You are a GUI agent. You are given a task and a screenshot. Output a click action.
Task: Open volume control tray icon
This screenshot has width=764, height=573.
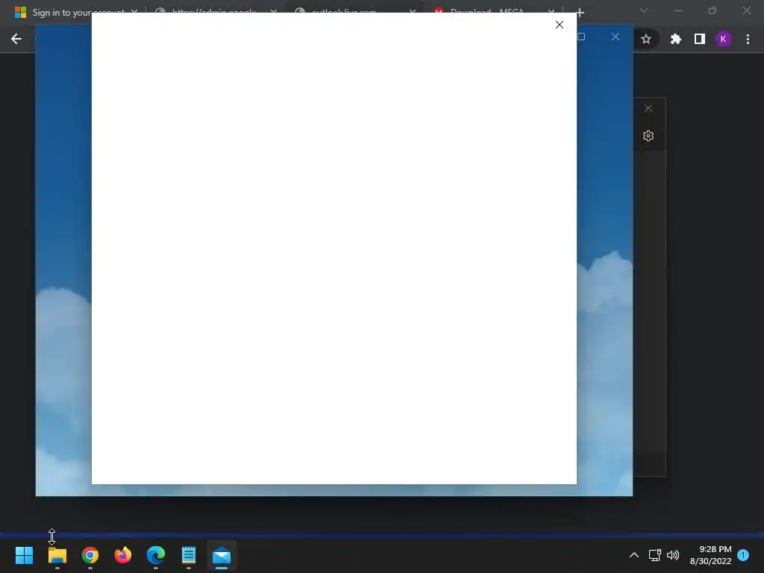pos(673,555)
